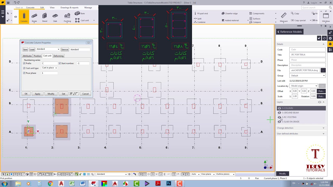Toggle the hidden-eye icon beside Column tool
Screen dimensions: 333x187
pyautogui.click(x=16, y=17)
